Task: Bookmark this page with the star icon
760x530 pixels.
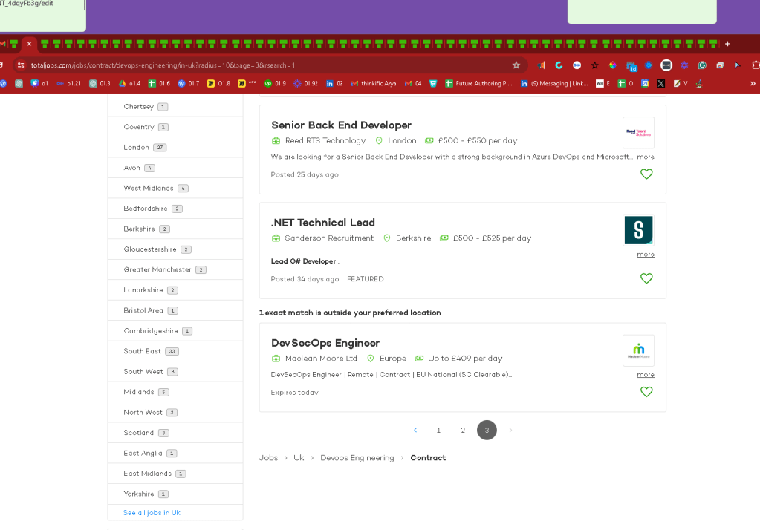Action: [516, 65]
